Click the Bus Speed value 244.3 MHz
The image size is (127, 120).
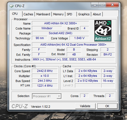[x=45, y=81]
